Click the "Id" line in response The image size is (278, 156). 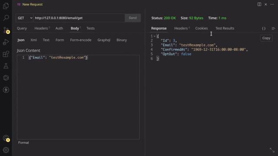(x=169, y=40)
